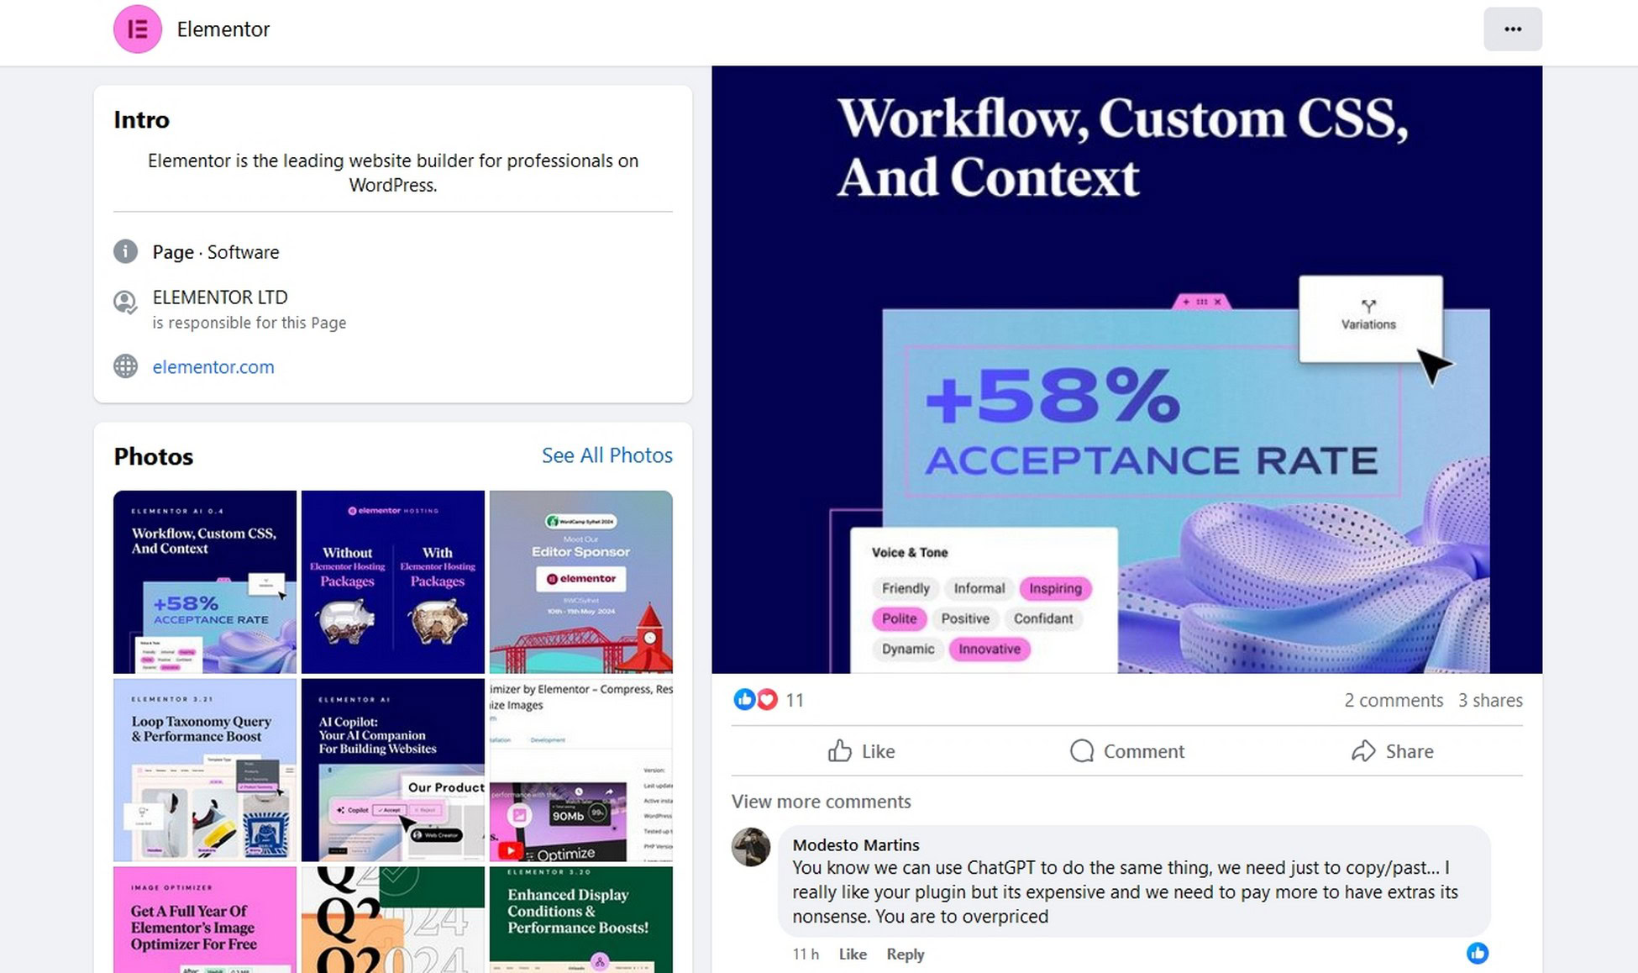
Task: Open the elementor.com website link
Action: pyautogui.click(x=213, y=366)
